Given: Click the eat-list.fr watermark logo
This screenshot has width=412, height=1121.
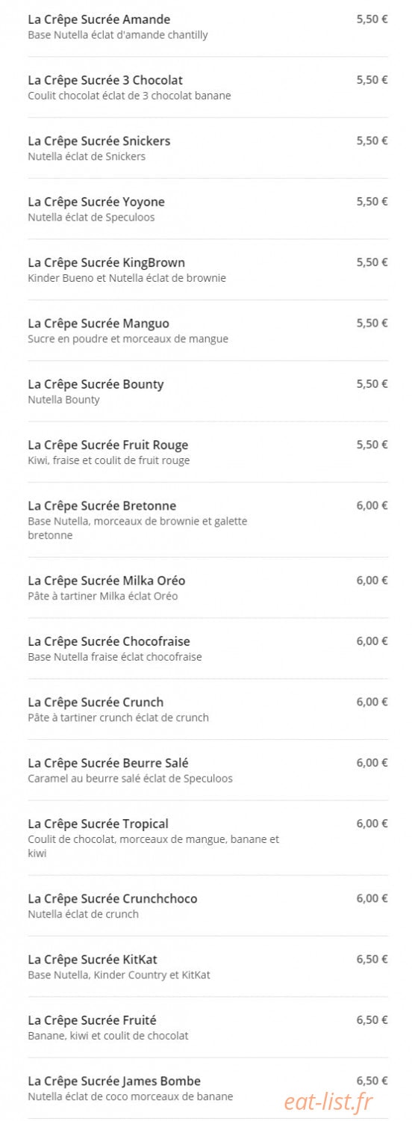Looking at the screenshot, I should 328,1102.
